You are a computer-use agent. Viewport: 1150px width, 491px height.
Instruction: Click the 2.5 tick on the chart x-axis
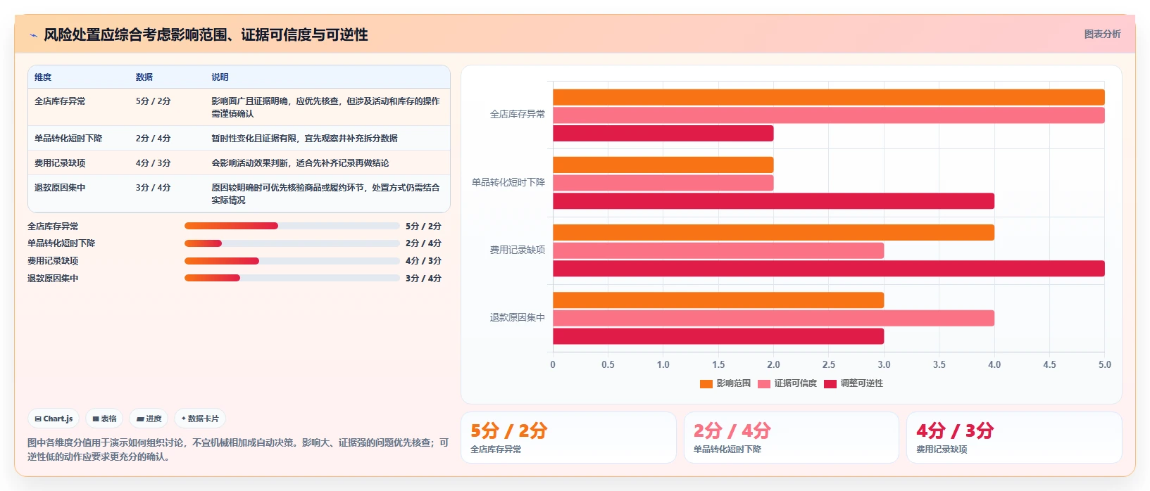click(x=829, y=364)
